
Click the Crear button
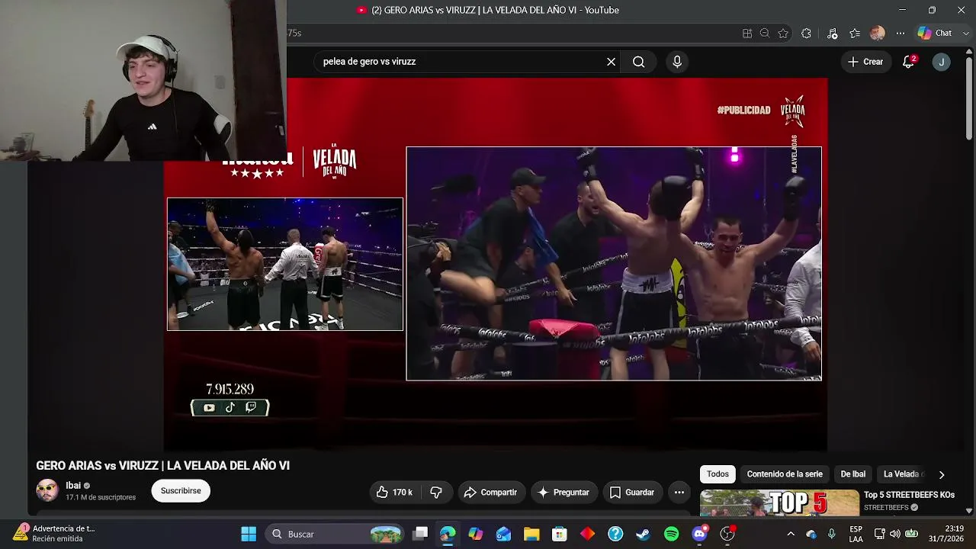(865, 62)
